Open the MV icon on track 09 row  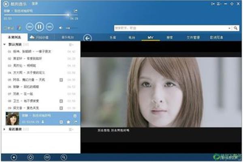(x=61, y=108)
